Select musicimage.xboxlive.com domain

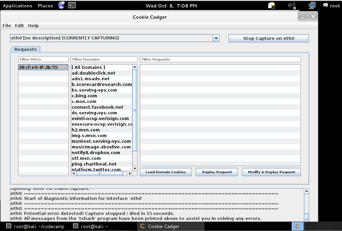pyautogui.click(x=102, y=147)
